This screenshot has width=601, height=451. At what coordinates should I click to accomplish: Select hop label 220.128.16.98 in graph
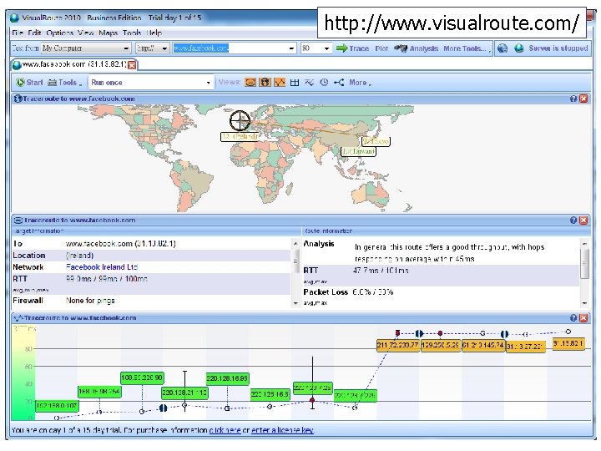point(227,378)
